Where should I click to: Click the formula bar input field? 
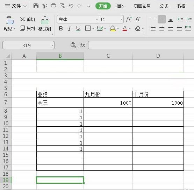141,45
